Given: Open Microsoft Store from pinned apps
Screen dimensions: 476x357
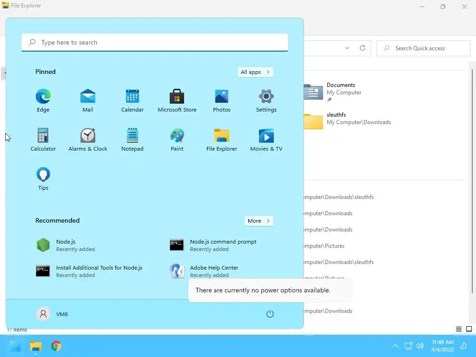Looking at the screenshot, I should 177,100.
